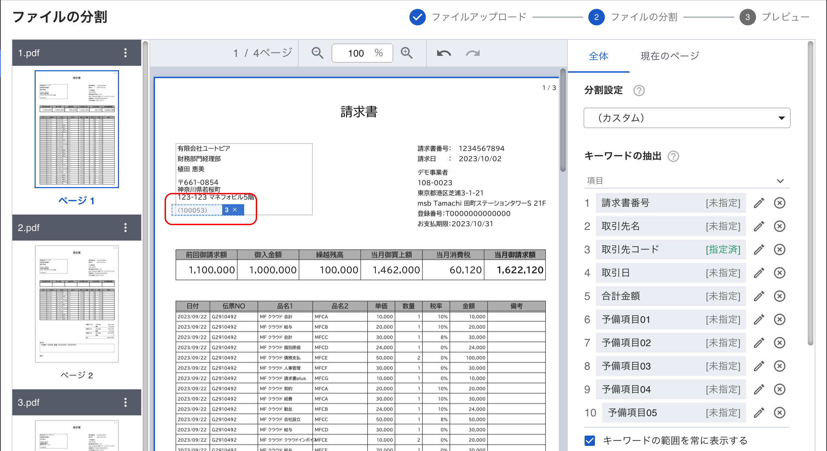Edit the 請求書番号 keyword with pencil icon

click(x=759, y=203)
